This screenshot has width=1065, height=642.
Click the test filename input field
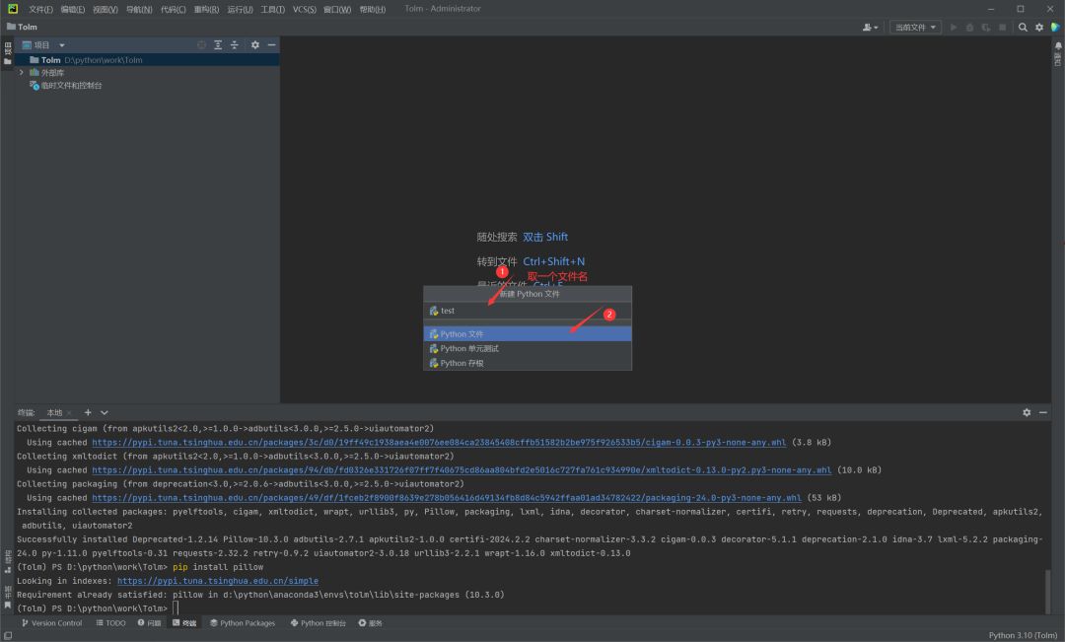[x=528, y=311]
